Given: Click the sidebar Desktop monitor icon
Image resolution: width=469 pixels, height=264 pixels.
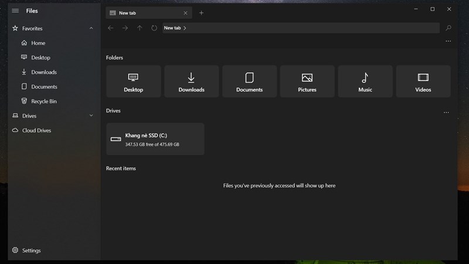Looking at the screenshot, I should pos(24,57).
